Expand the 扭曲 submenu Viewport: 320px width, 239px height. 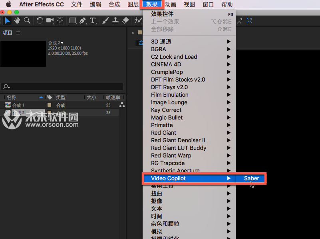(189, 193)
